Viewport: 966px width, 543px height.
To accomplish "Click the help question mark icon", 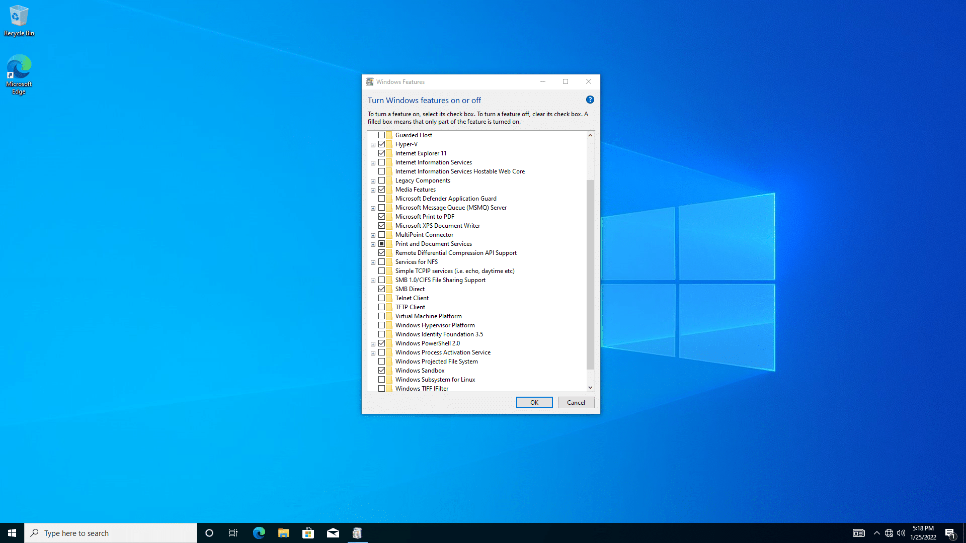I will (x=590, y=100).
